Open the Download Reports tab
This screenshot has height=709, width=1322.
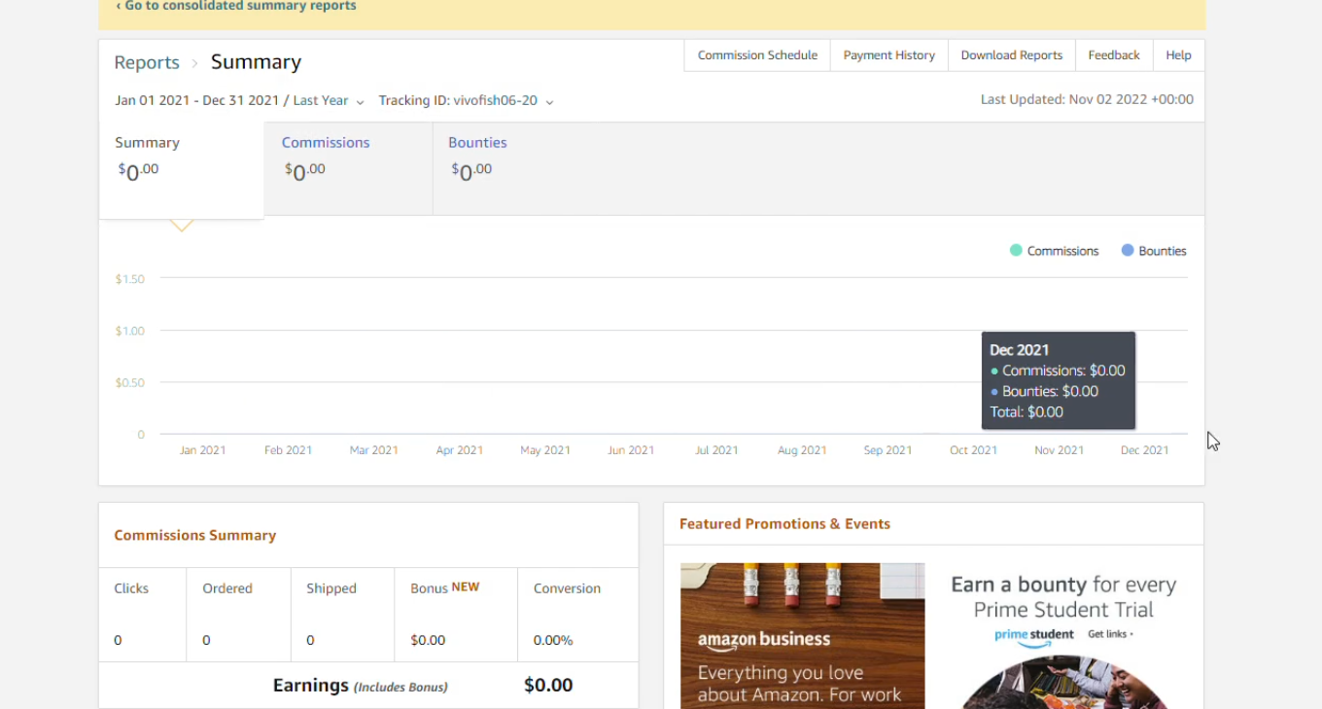[x=1011, y=55]
